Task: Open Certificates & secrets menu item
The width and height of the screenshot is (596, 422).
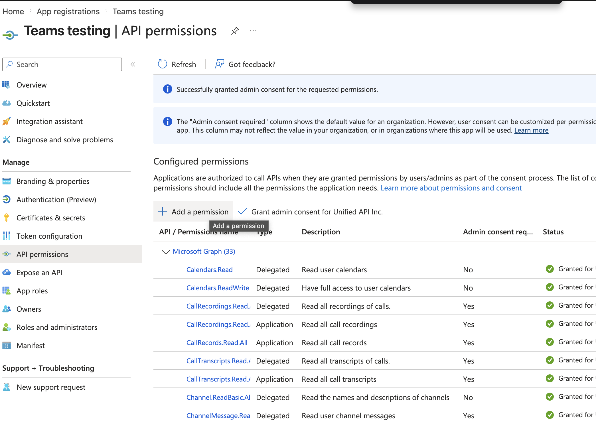Action: pos(51,218)
